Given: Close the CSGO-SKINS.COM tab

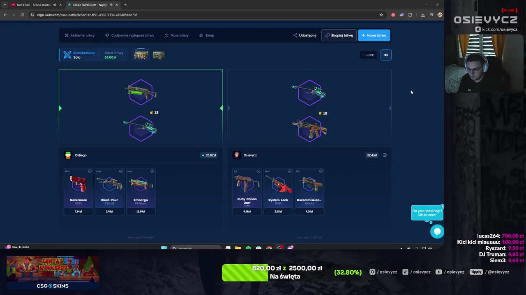Looking at the screenshot, I should click(x=117, y=5).
